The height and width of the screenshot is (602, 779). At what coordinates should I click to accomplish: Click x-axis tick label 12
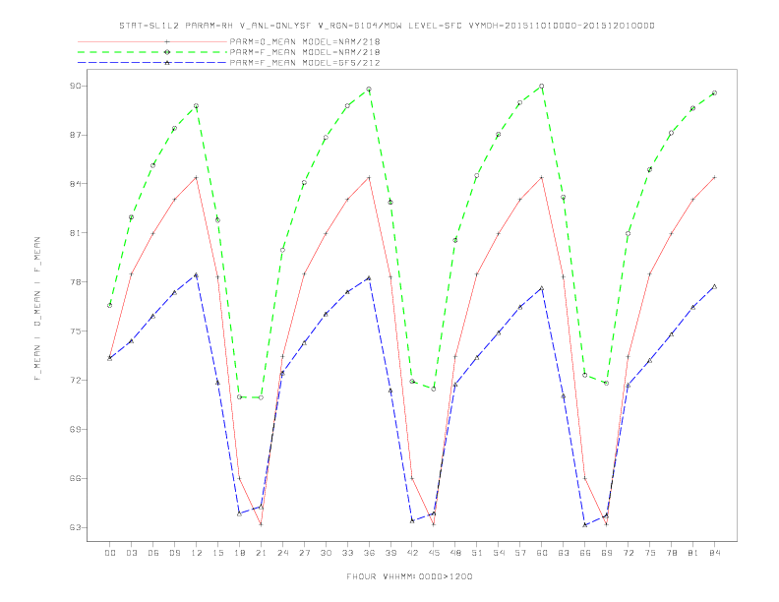tap(197, 553)
